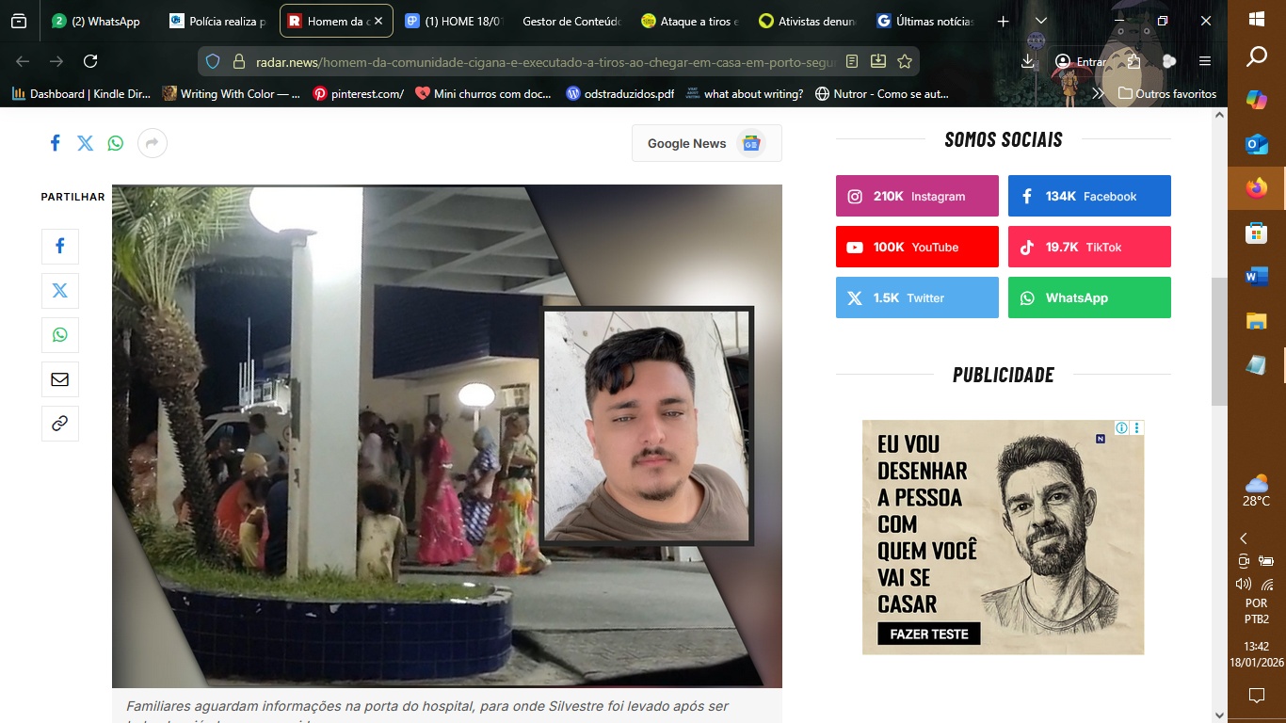1286x723 pixels.
Task: Expand the list all tabs chevron
Action: (1040, 21)
